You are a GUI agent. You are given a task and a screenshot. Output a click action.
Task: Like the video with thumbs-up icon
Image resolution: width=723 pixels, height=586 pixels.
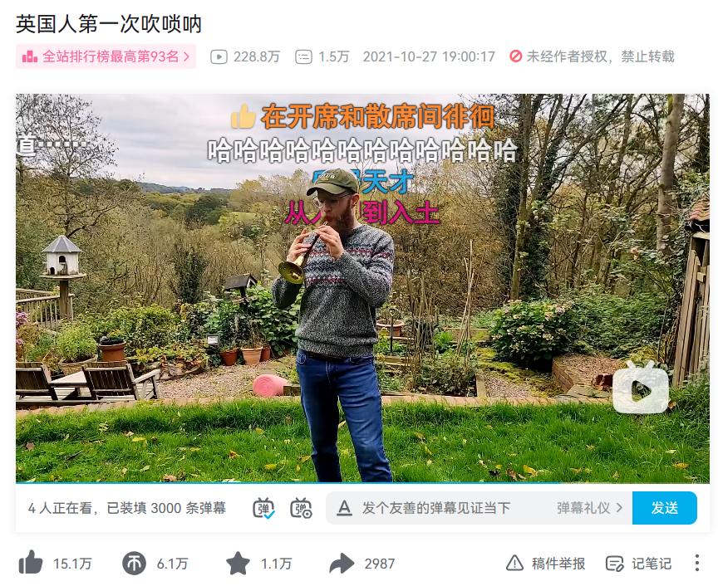click(x=31, y=563)
